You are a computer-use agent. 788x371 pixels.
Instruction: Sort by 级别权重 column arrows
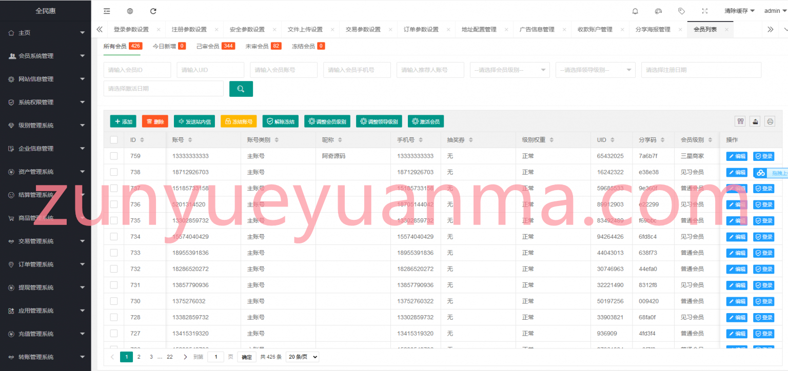click(x=550, y=140)
